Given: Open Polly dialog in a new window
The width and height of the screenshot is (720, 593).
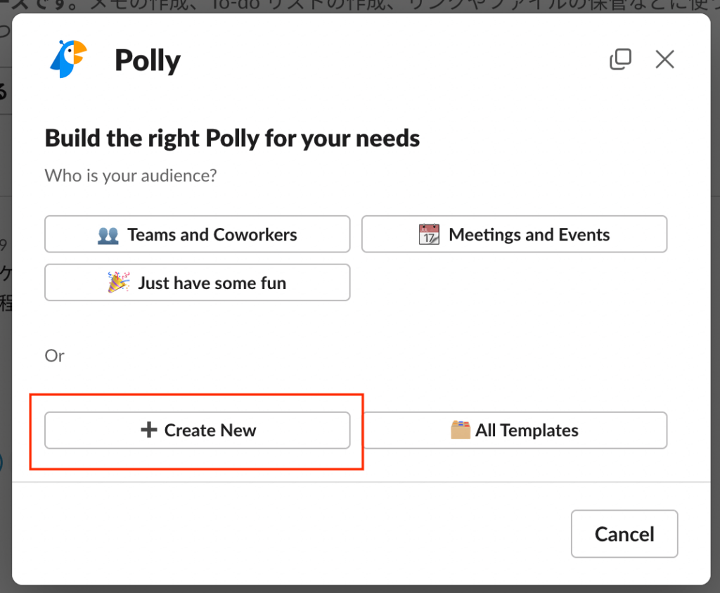Looking at the screenshot, I should tap(620, 60).
